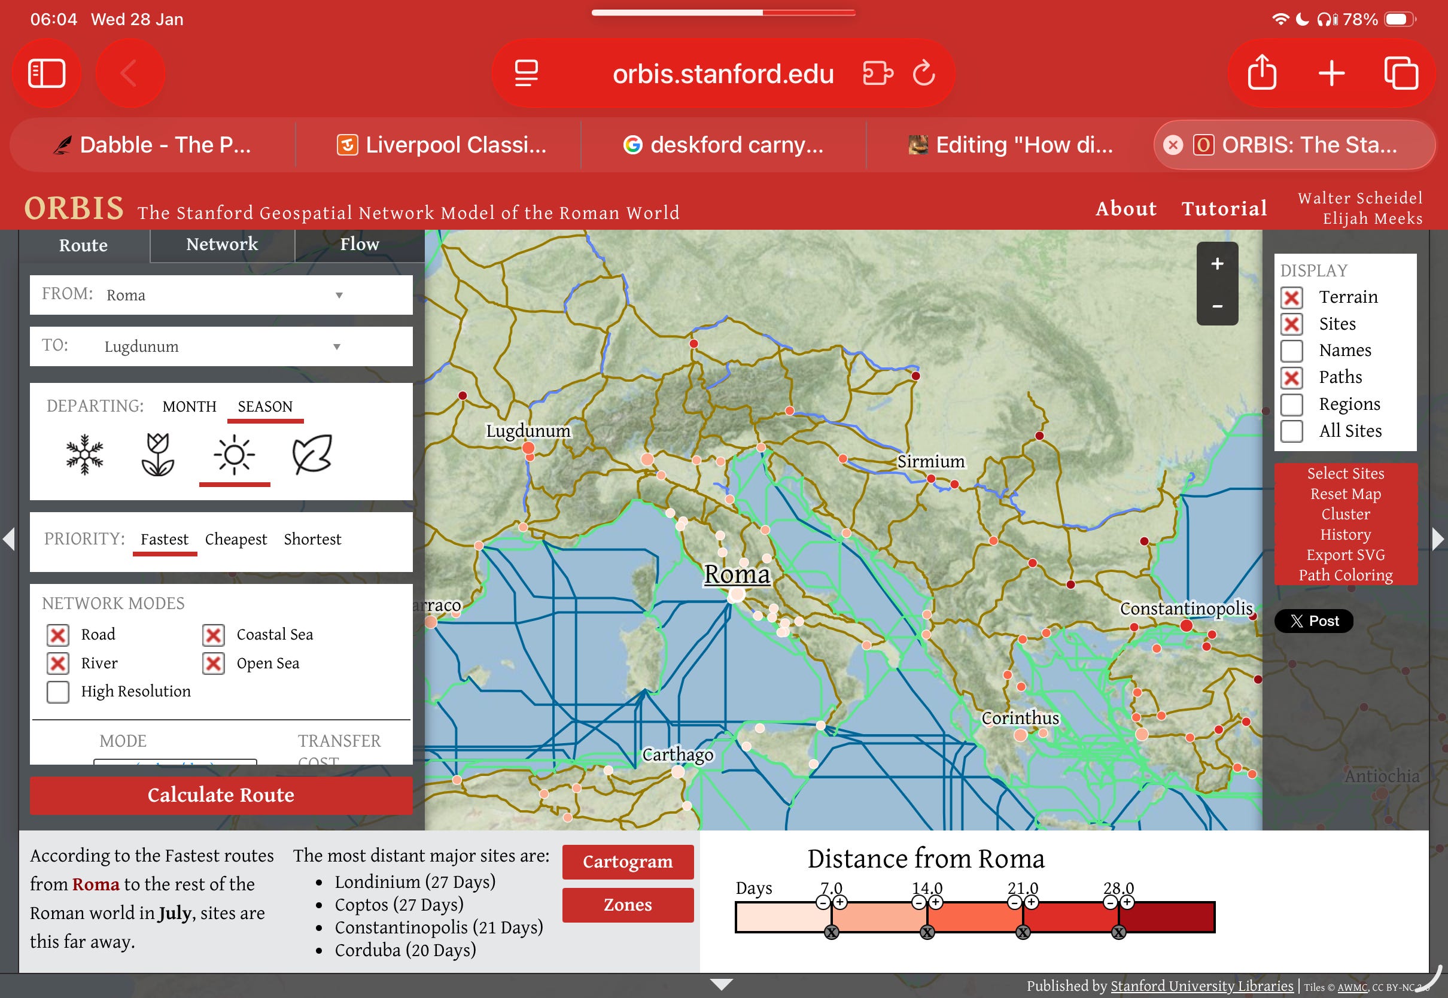The height and width of the screenshot is (998, 1448).
Task: Open Stanford University Libraries link
Action: pos(1201,986)
